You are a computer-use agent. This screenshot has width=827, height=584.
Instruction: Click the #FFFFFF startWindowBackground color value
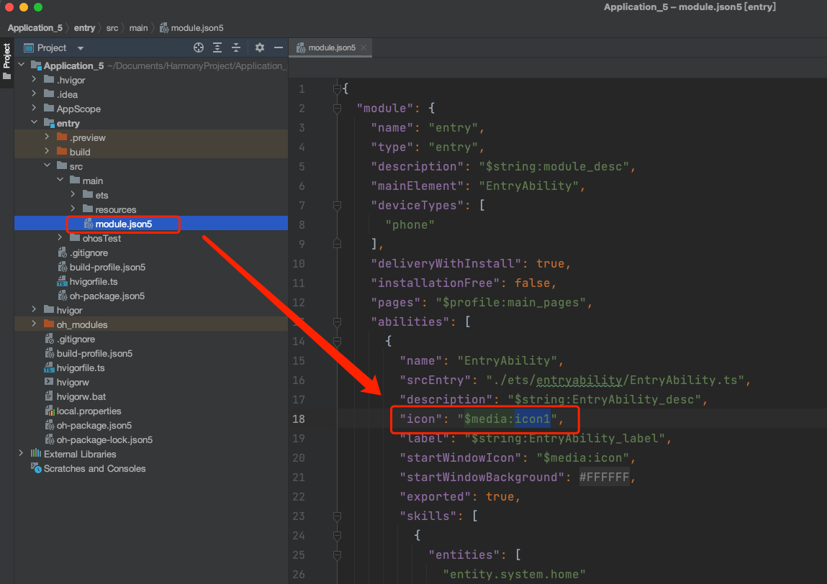604,478
